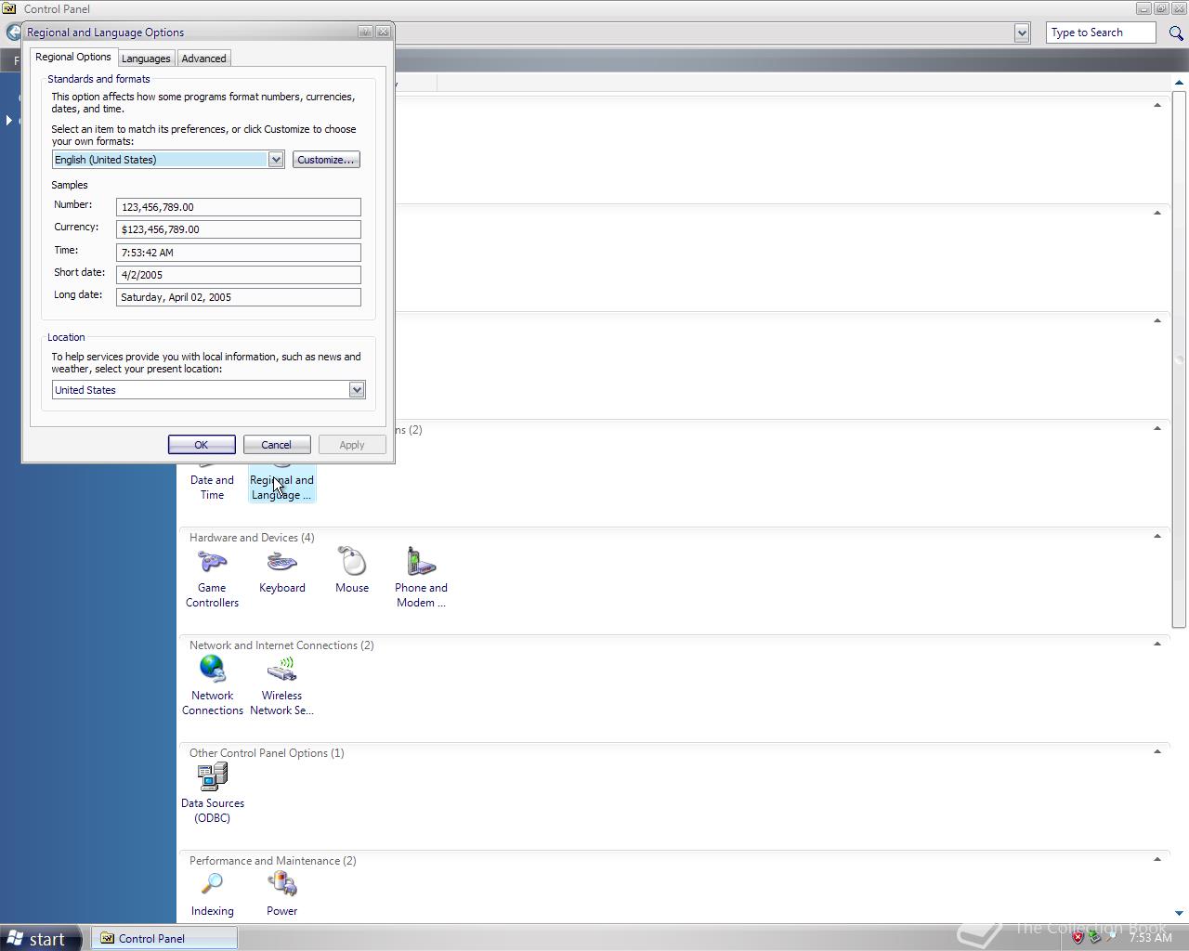Click the scroll down arrow in Control Panel

(x=1179, y=913)
